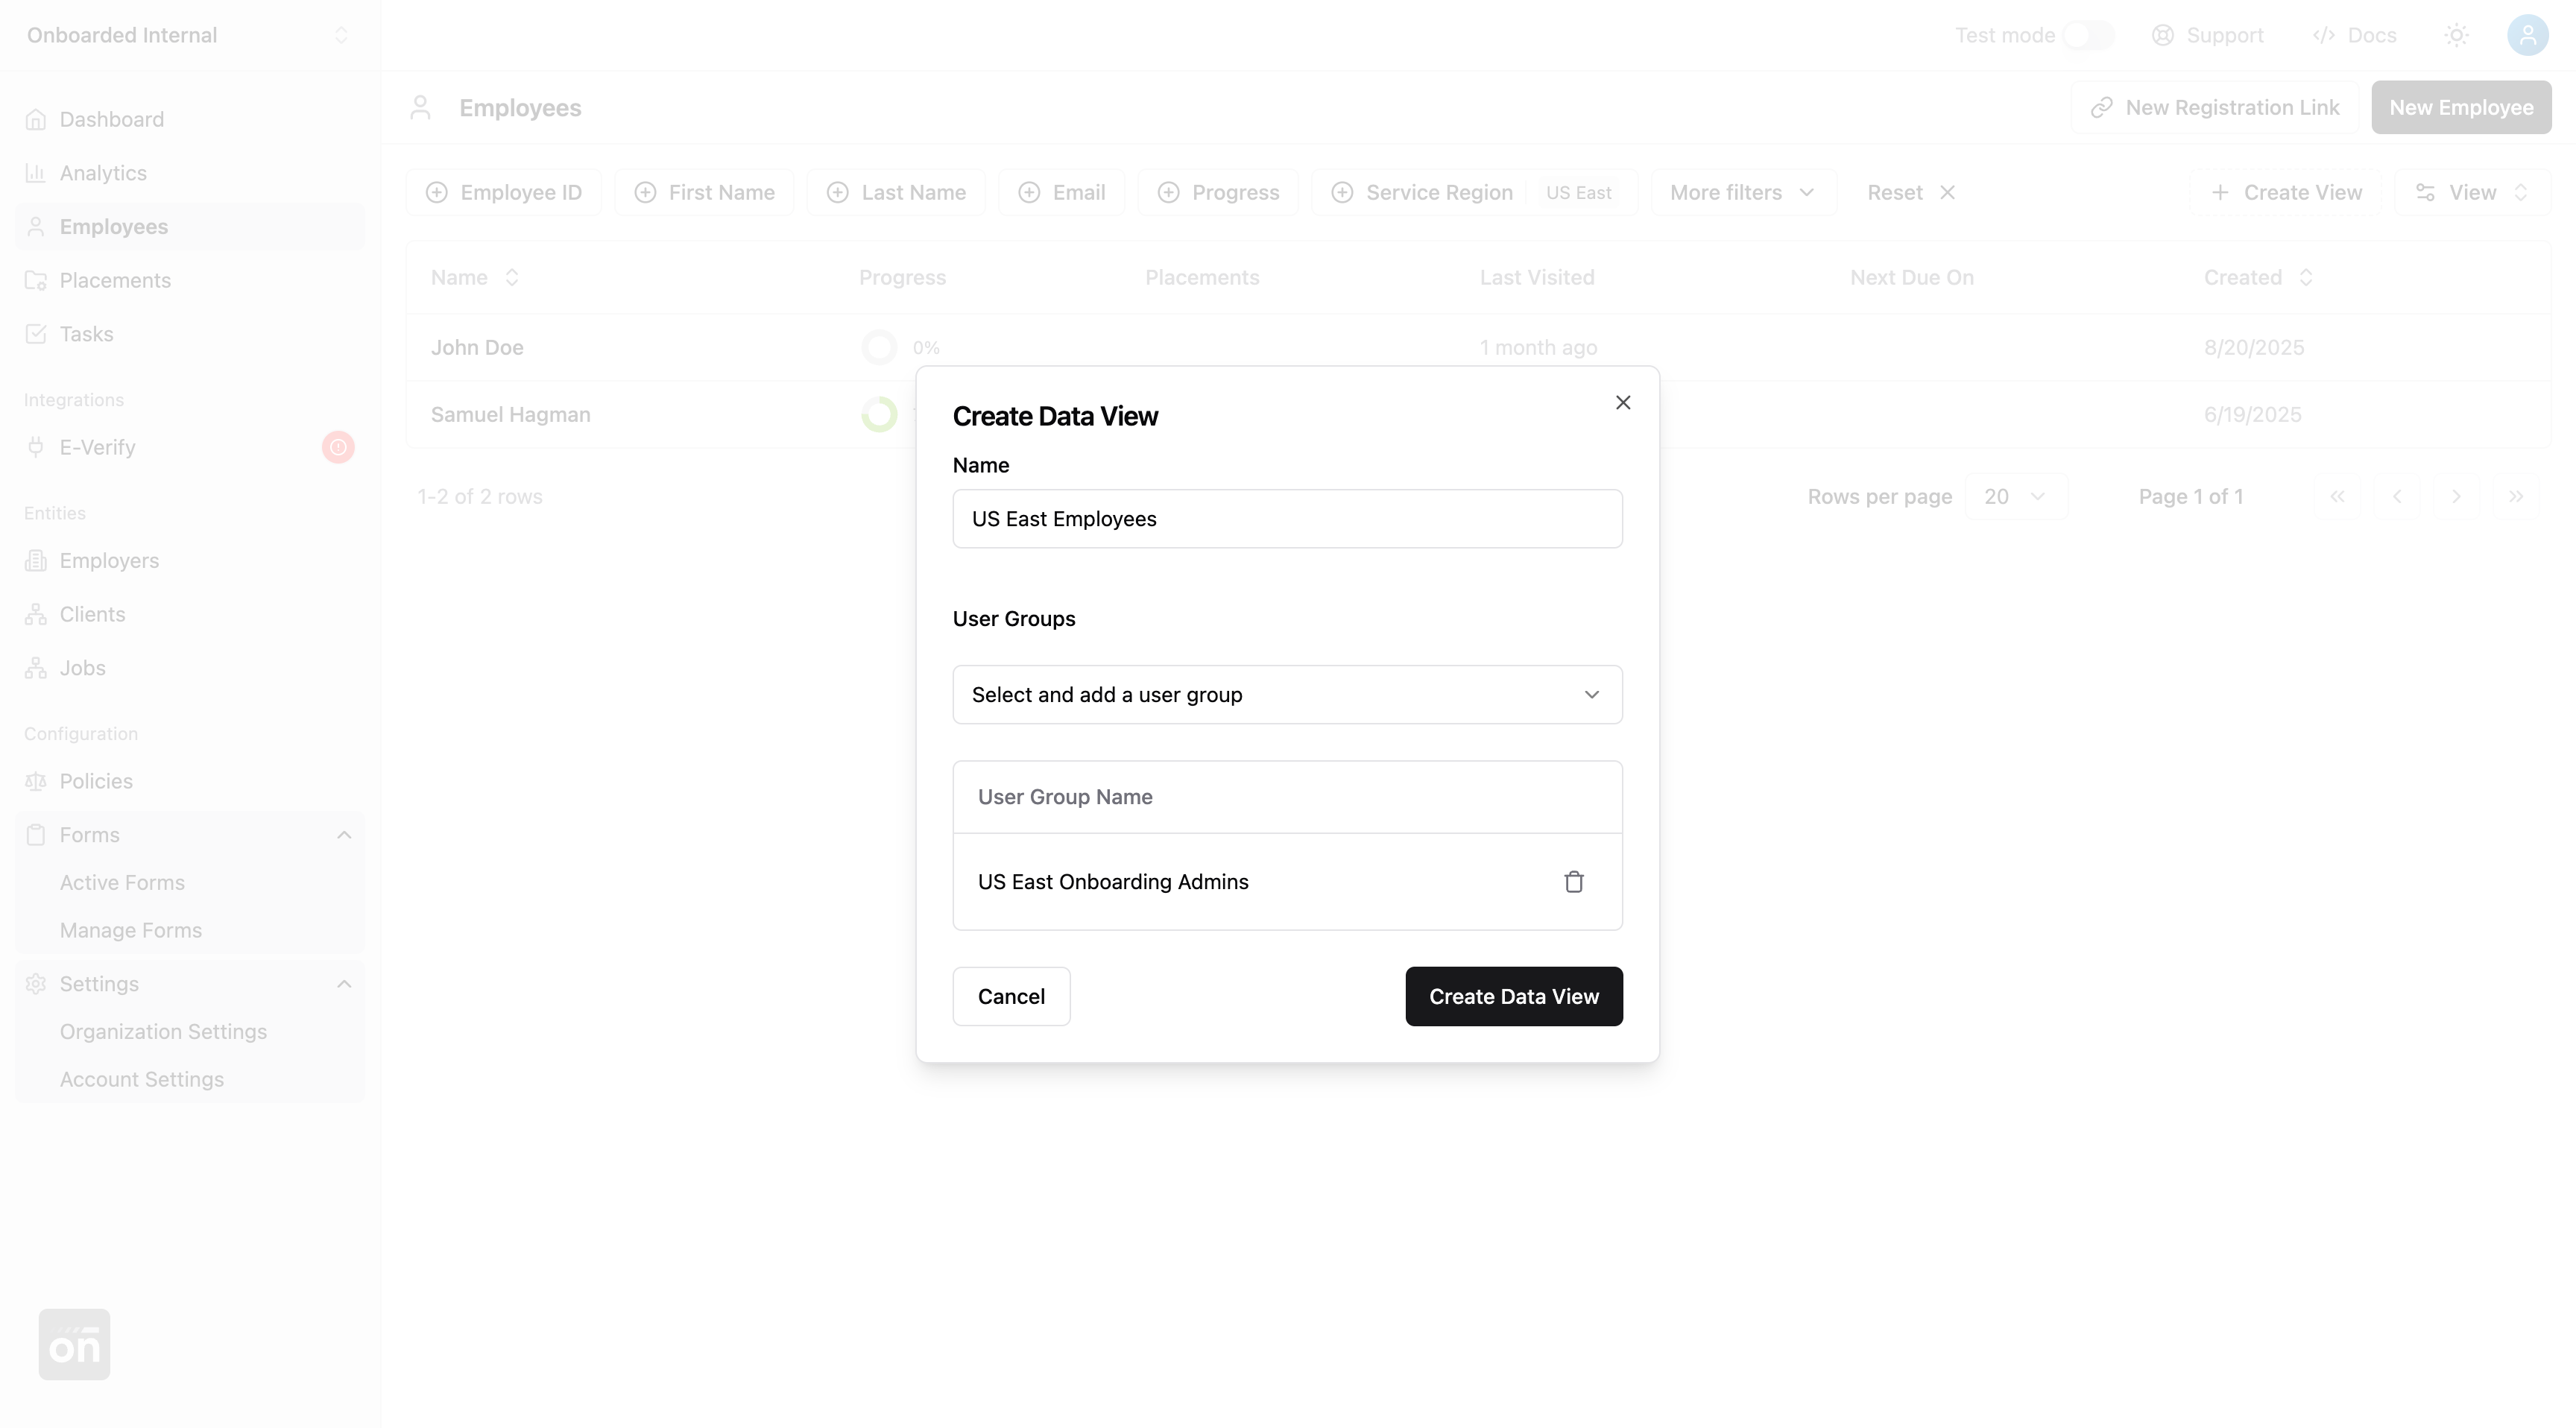
Task: Toggle light/dark theme sun icon
Action: point(2456,35)
